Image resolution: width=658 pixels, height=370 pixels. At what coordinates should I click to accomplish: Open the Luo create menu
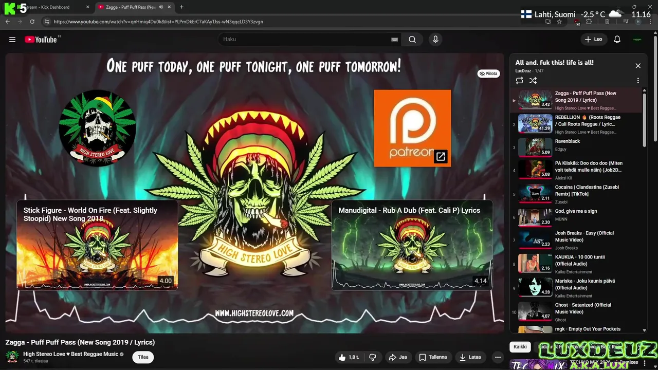tap(594, 40)
